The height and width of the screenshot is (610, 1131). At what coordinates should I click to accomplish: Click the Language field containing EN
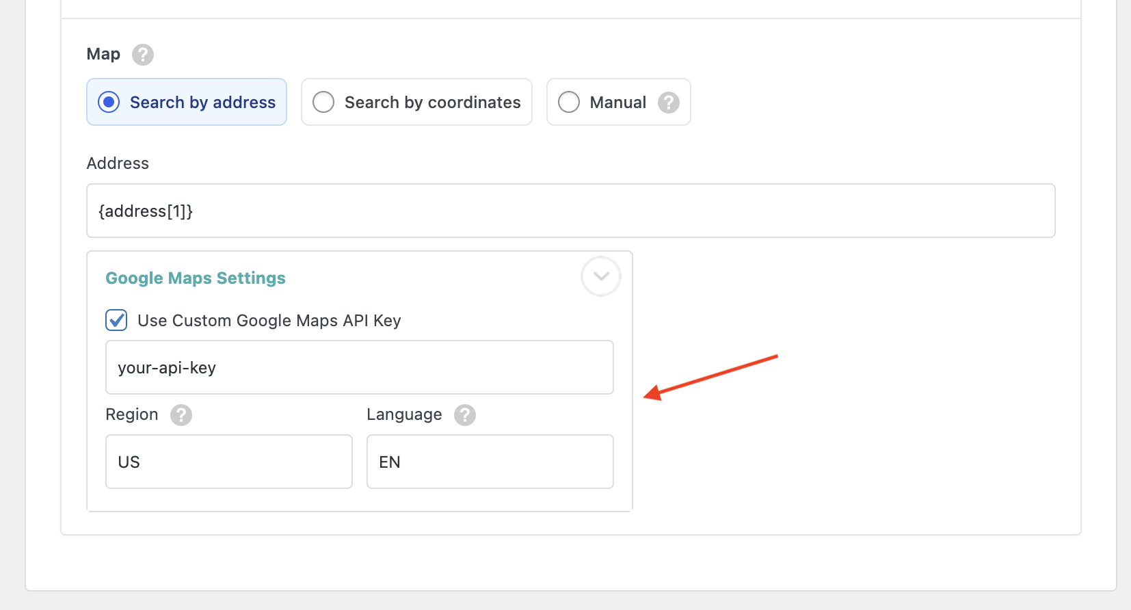(490, 462)
